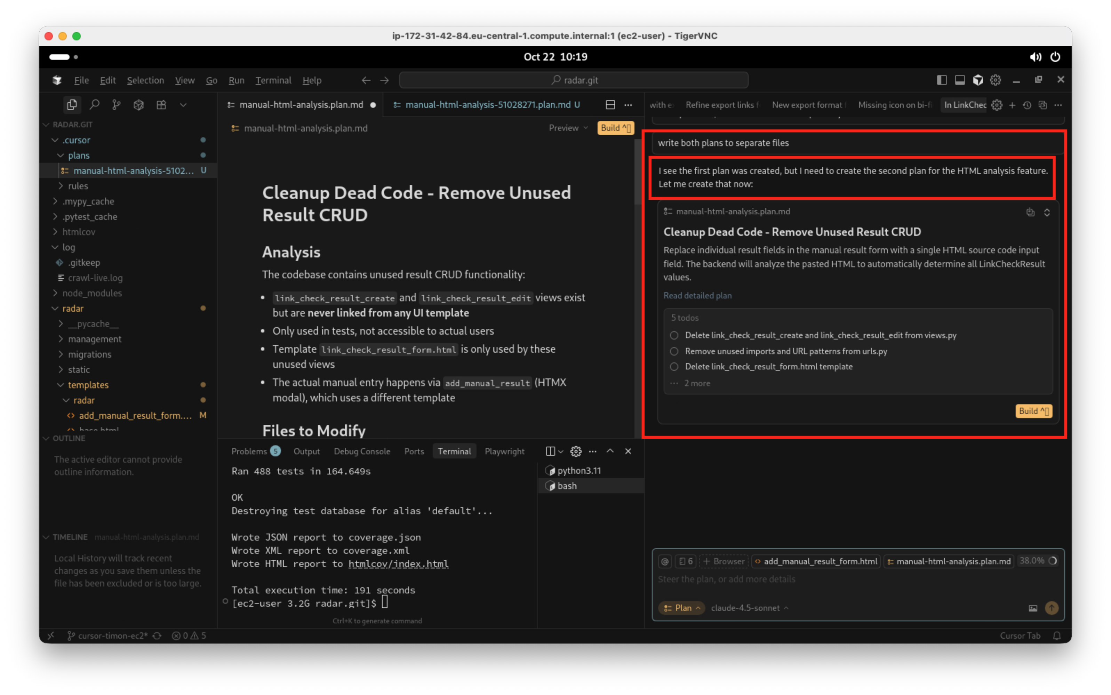Image resolution: width=1111 pixels, height=695 pixels.
Task: Click the 'Steer the plan' chat input field
Action: coord(828,579)
